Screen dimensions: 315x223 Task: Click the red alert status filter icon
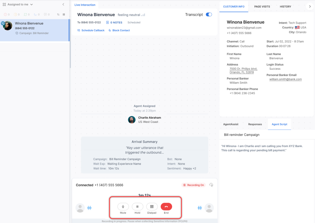(x=5, y=15)
